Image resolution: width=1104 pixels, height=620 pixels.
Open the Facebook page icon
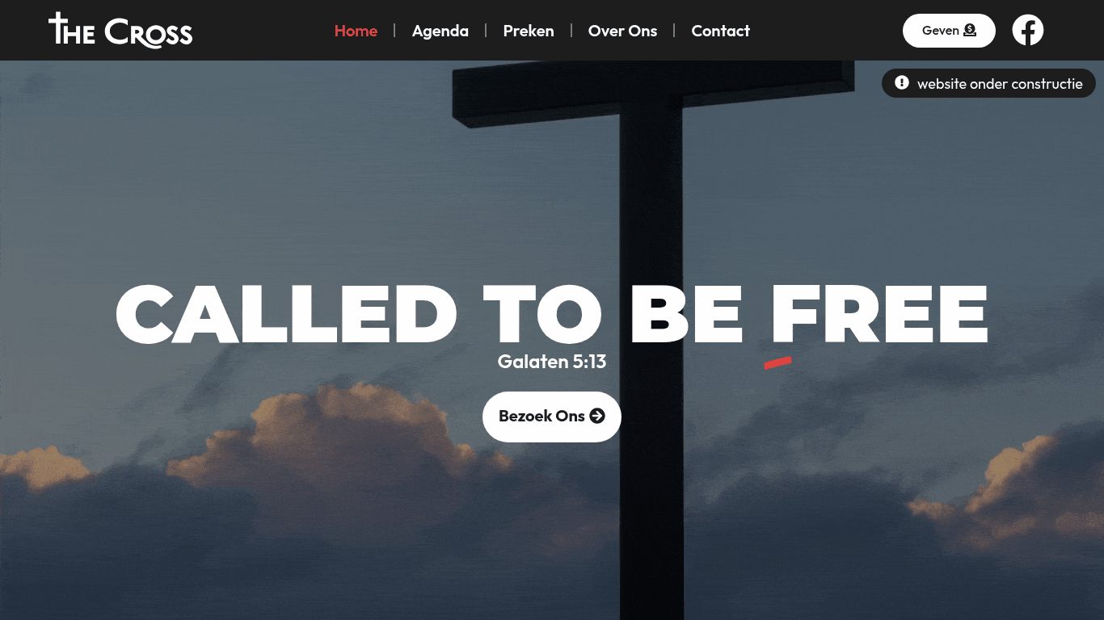pos(1028,31)
